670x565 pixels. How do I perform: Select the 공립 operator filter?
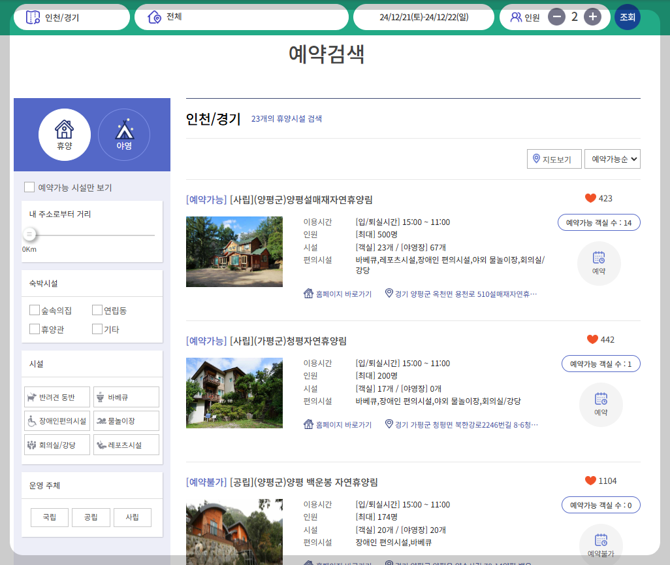pos(91,517)
